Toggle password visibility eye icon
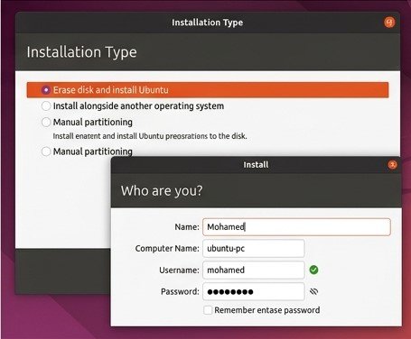This screenshot has width=411, height=339. [x=313, y=291]
